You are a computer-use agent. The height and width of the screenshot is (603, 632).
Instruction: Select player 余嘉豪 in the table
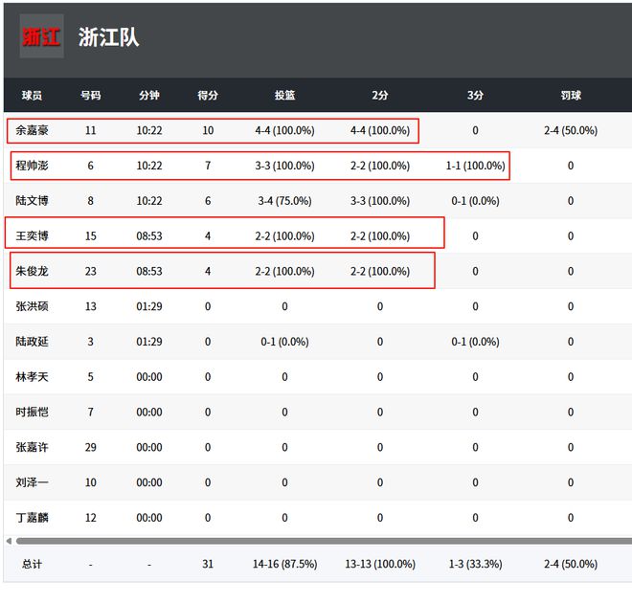(x=32, y=130)
